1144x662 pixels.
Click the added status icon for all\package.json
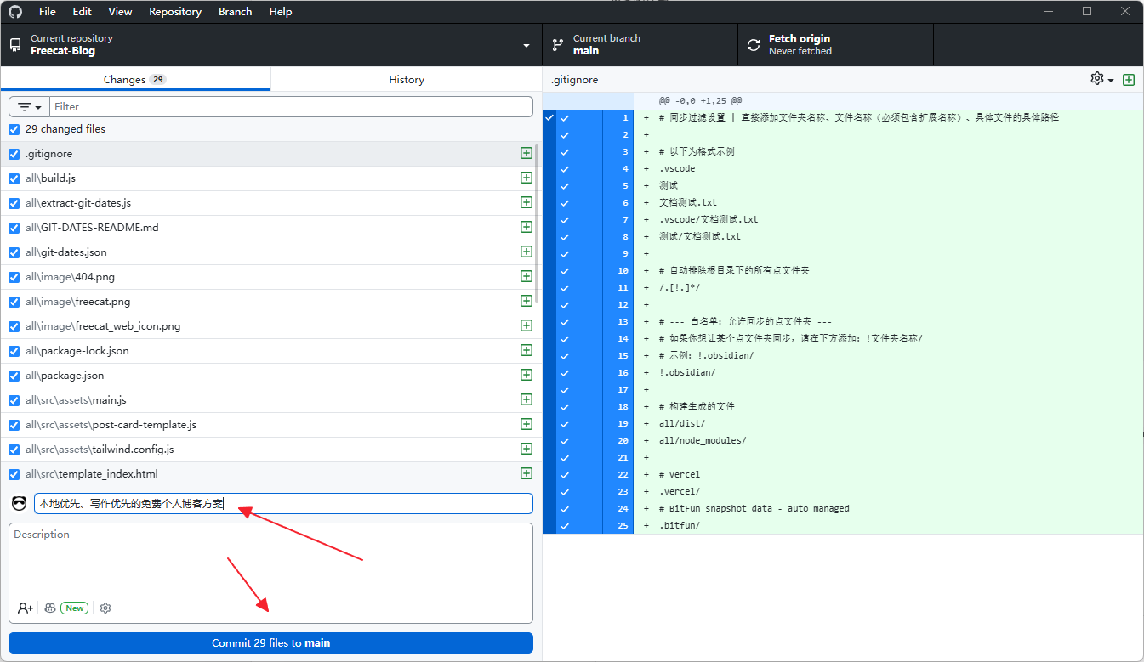click(x=526, y=376)
